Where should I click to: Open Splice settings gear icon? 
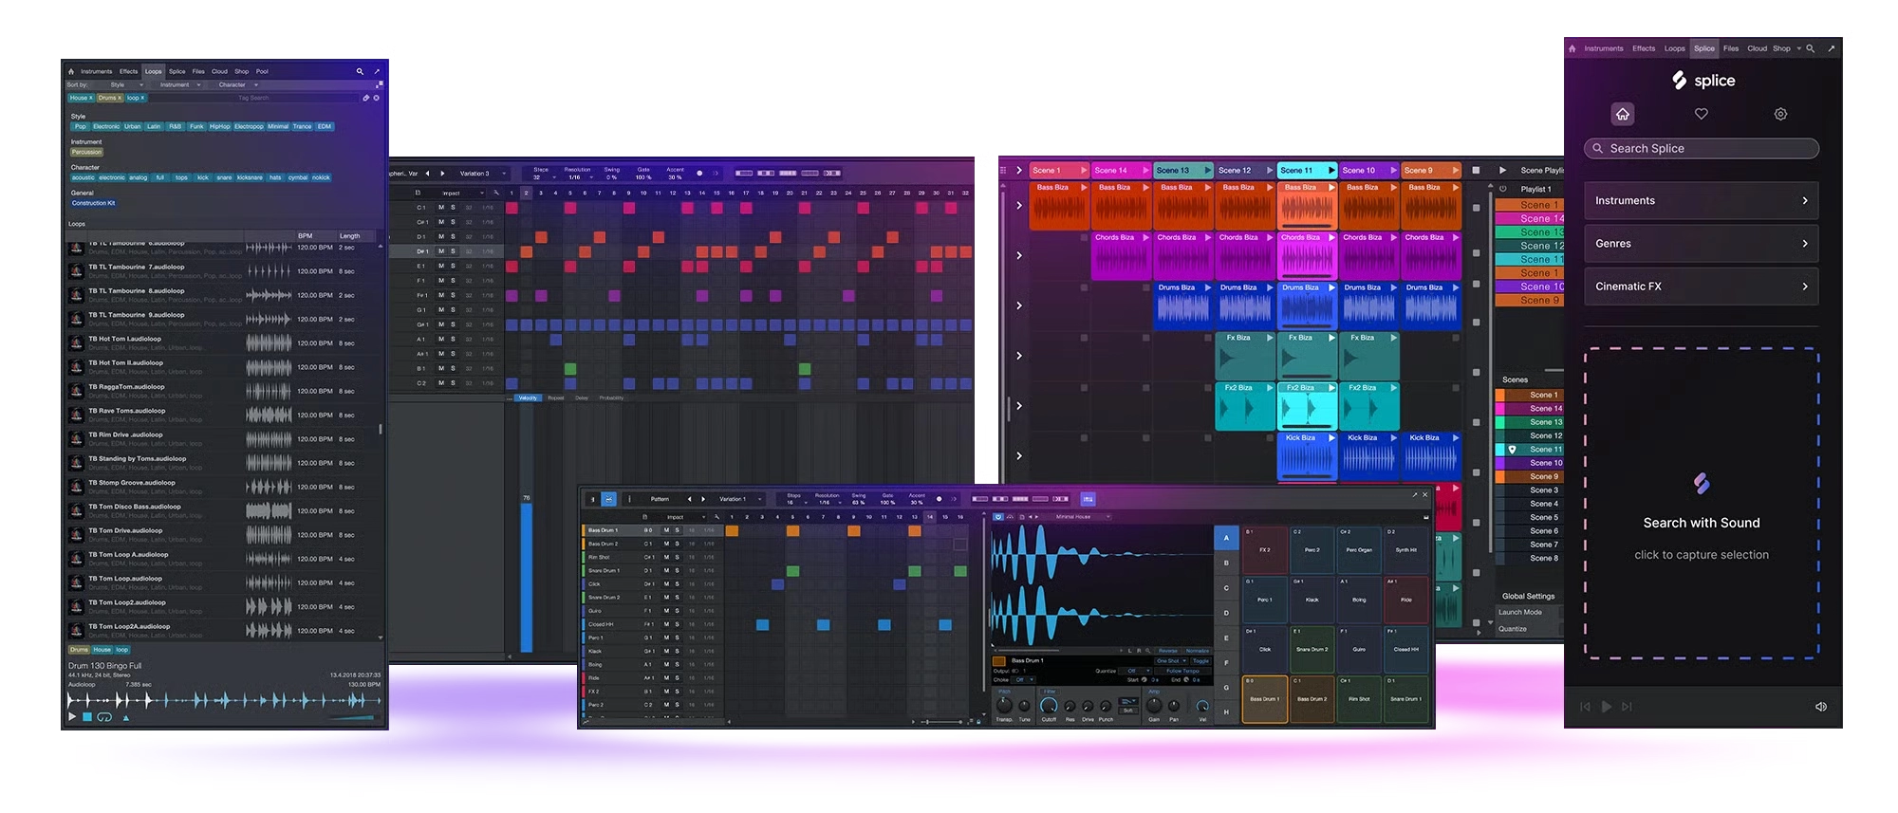(x=1780, y=114)
